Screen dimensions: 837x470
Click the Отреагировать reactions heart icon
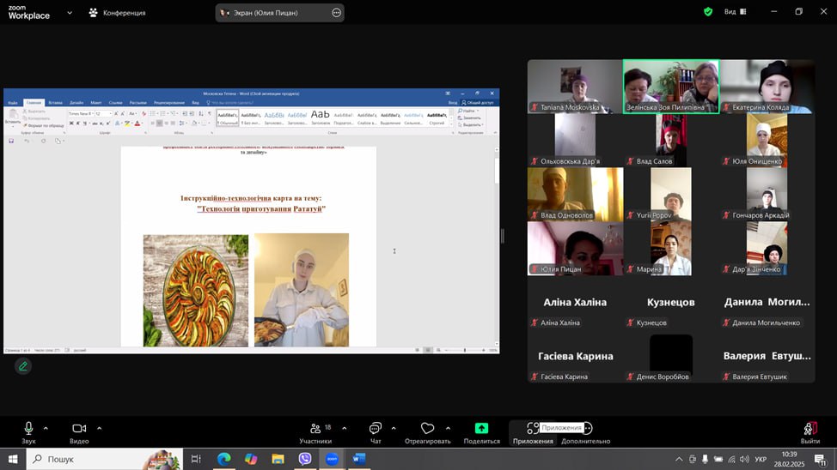coord(427,429)
